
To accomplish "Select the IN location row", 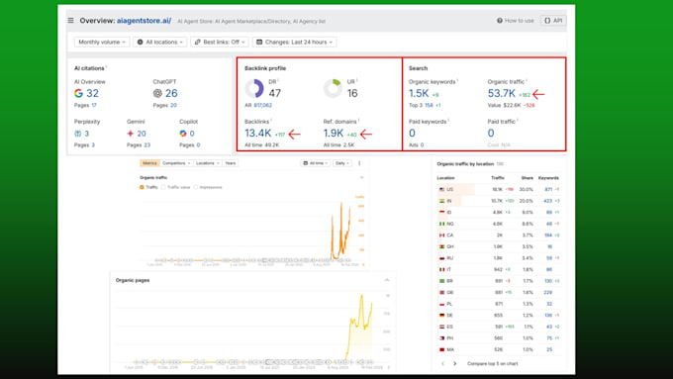I will [499, 201].
